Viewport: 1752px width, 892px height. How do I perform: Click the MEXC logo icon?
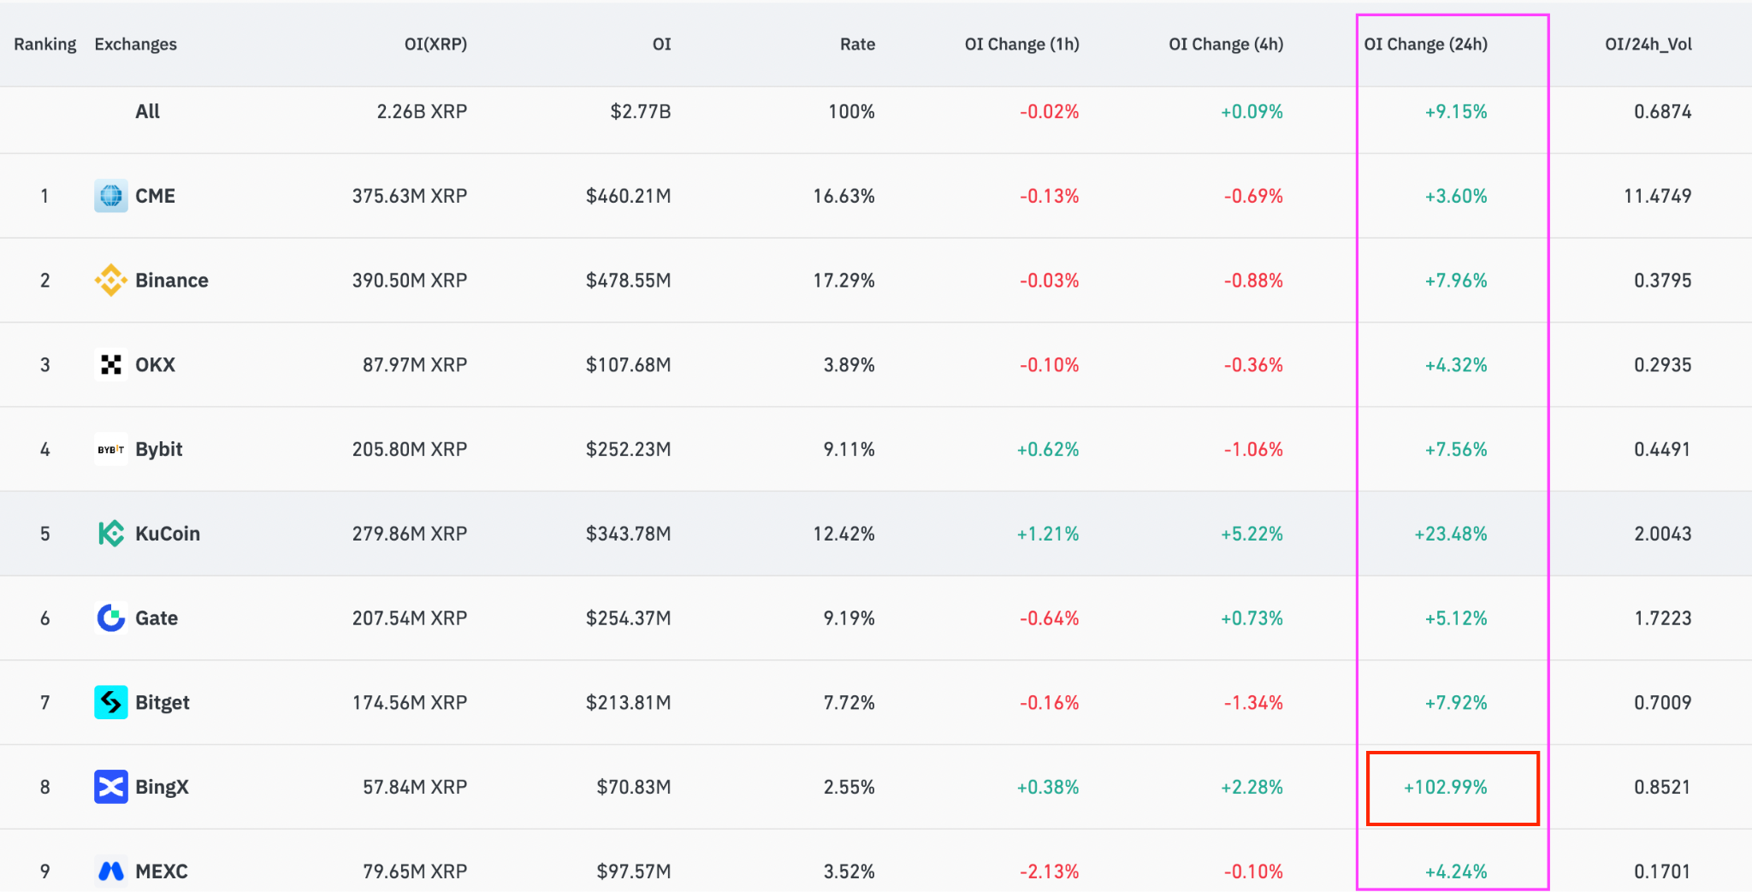[x=110, y=871]
